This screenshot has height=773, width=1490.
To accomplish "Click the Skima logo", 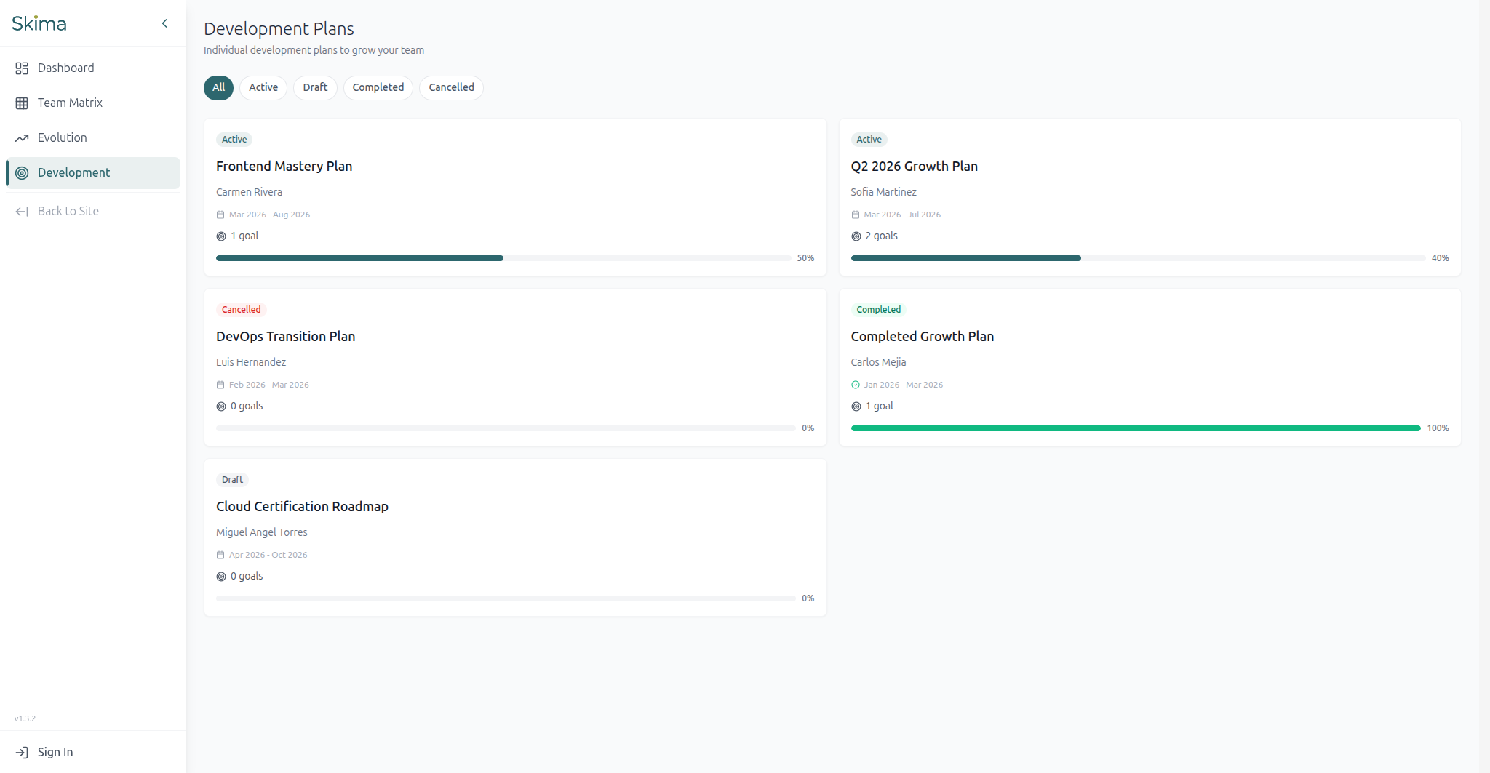I will pyautogui.click(x=39, y=23).
